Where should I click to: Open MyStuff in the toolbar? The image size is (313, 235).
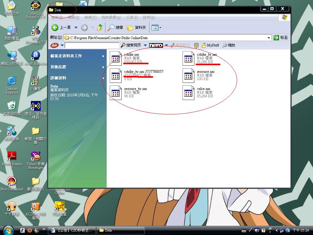(210, 45)
